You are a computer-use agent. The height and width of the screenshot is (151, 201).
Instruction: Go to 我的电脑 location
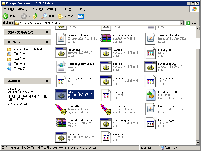tap(19, 64)
